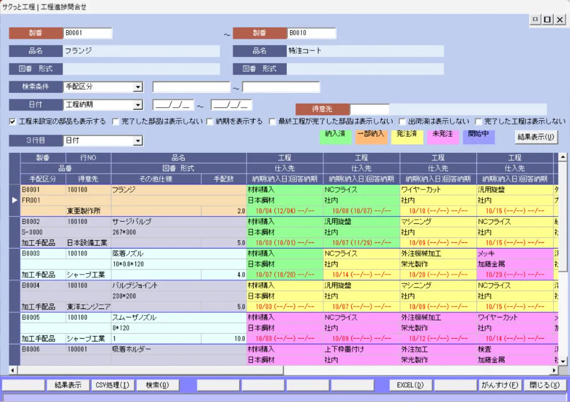Click the green 納入済 legend swatch

[336, 137]
